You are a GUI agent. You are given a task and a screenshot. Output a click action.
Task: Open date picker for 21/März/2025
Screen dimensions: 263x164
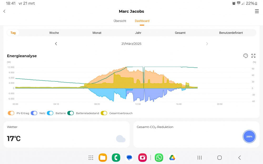click(131, 44)
